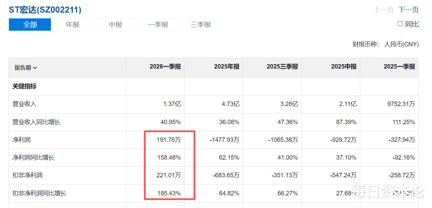Select the 40.95% growth value
432x208 pixels.
(x=171, y=122)
